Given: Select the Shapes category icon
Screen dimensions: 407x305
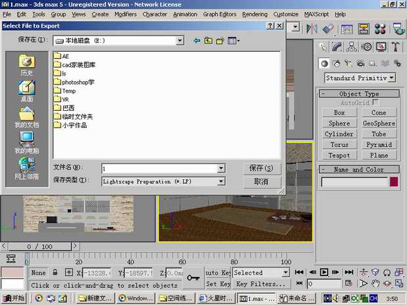Looking at the screenshot, I should tap(336, 64).
